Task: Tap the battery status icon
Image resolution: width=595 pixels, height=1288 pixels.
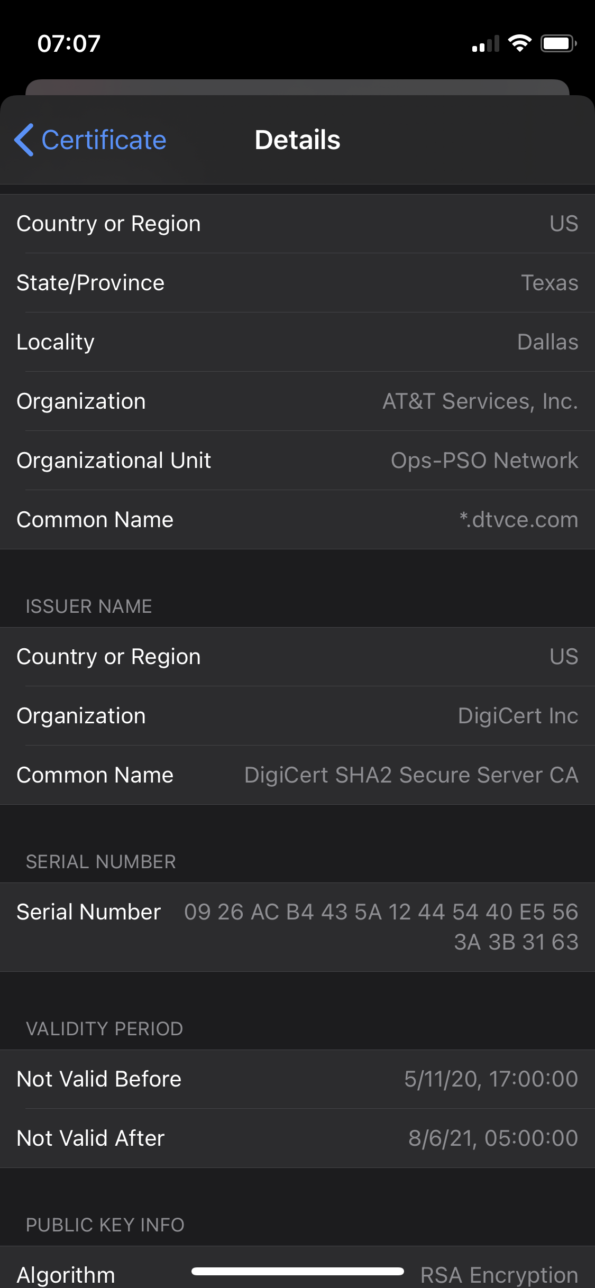Action: point(558,43)
